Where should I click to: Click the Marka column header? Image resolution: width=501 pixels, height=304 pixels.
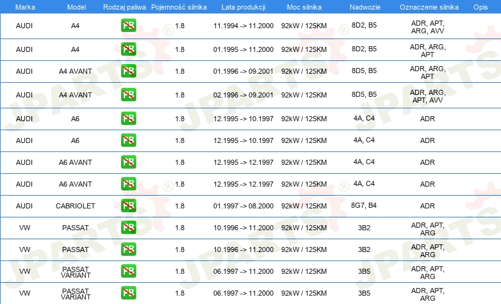click(x=25, y=7)
